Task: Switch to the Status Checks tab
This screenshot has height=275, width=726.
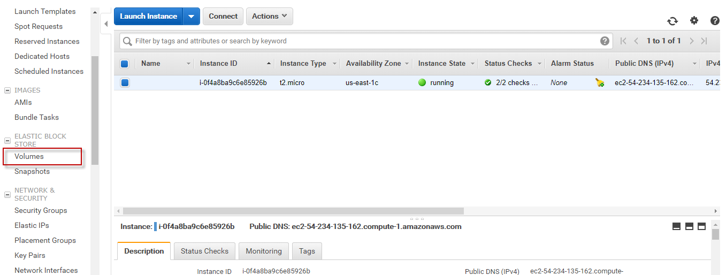Action: point(204,251)
